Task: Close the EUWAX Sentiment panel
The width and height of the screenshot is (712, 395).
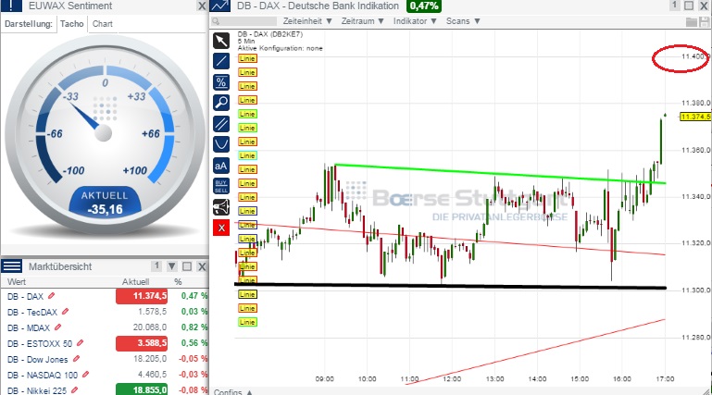Action: click(202, 6)
